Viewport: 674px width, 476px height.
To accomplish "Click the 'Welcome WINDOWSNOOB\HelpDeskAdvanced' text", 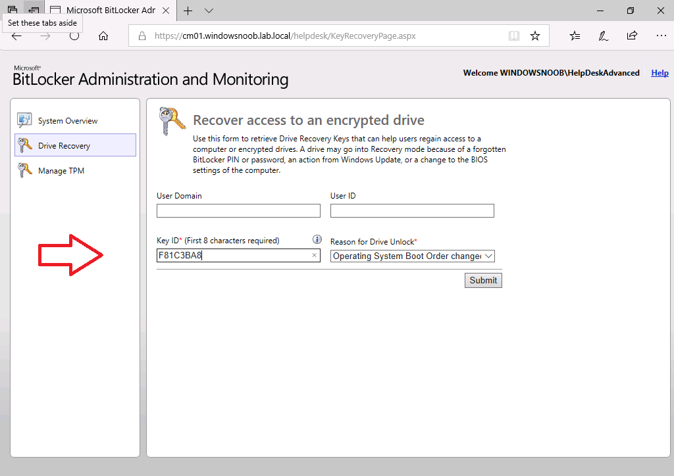I will tap(551, 73).
